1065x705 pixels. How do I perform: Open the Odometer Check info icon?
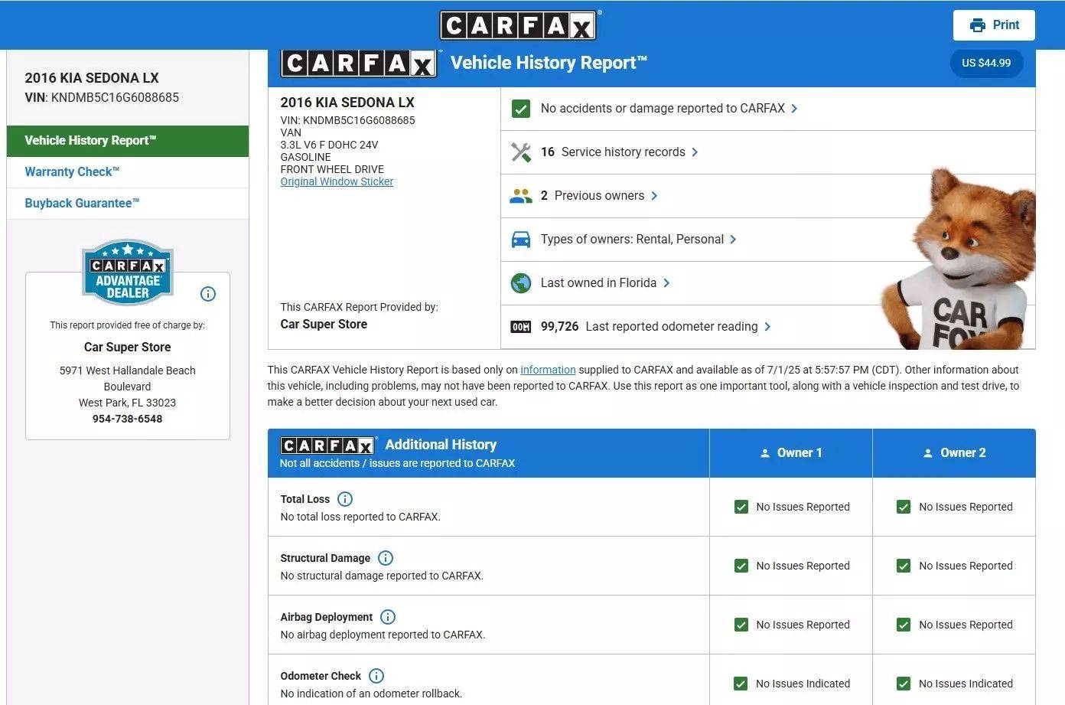coord(376,676)
